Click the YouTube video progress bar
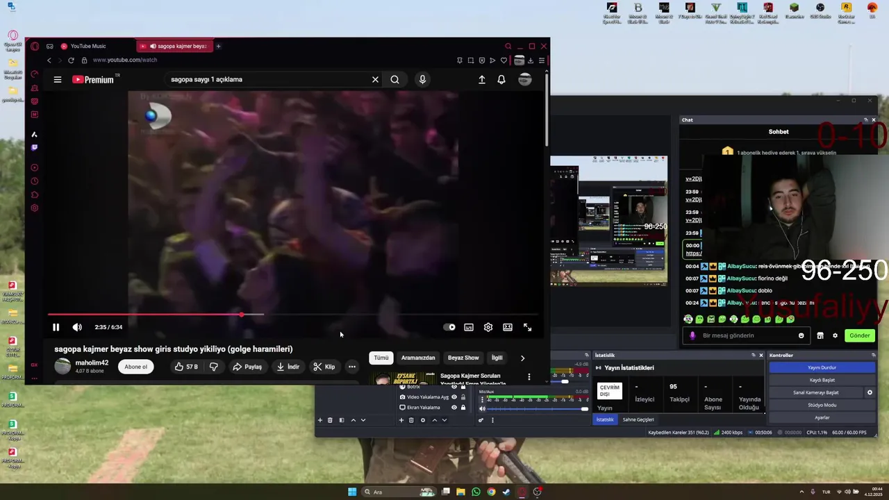 tap(292, 315)
